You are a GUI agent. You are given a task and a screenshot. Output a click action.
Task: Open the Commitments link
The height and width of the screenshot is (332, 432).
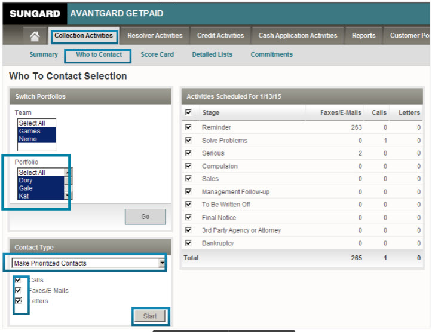(271, 54)
